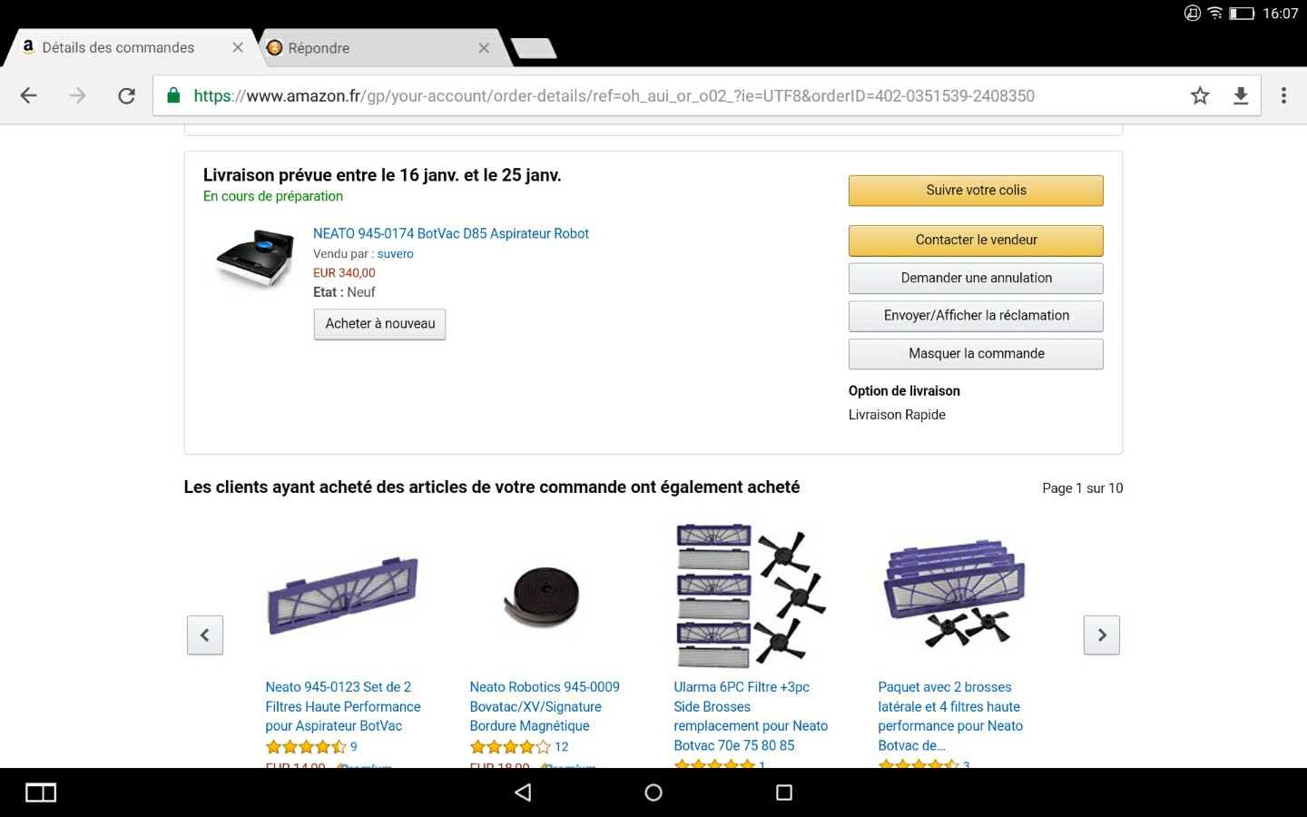The height and width of the screenshot is (817, 1307).
Task: Tap the download icon in address bar
Action: point(1241,96)
